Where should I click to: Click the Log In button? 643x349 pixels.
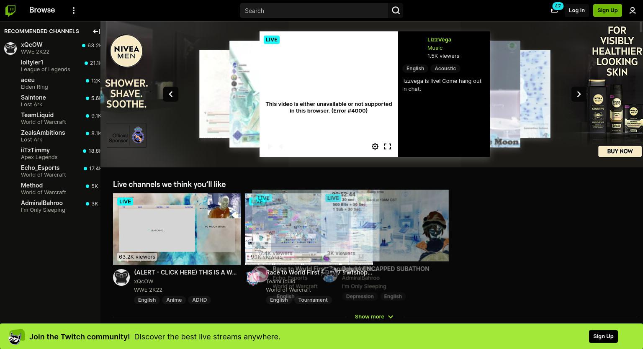point(577,10)
